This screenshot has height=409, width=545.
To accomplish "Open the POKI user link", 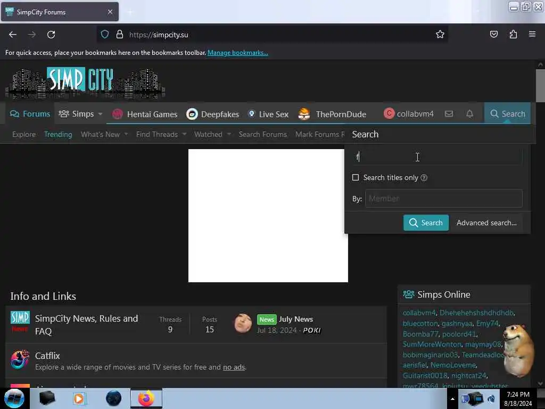I will tap(312, 330).
